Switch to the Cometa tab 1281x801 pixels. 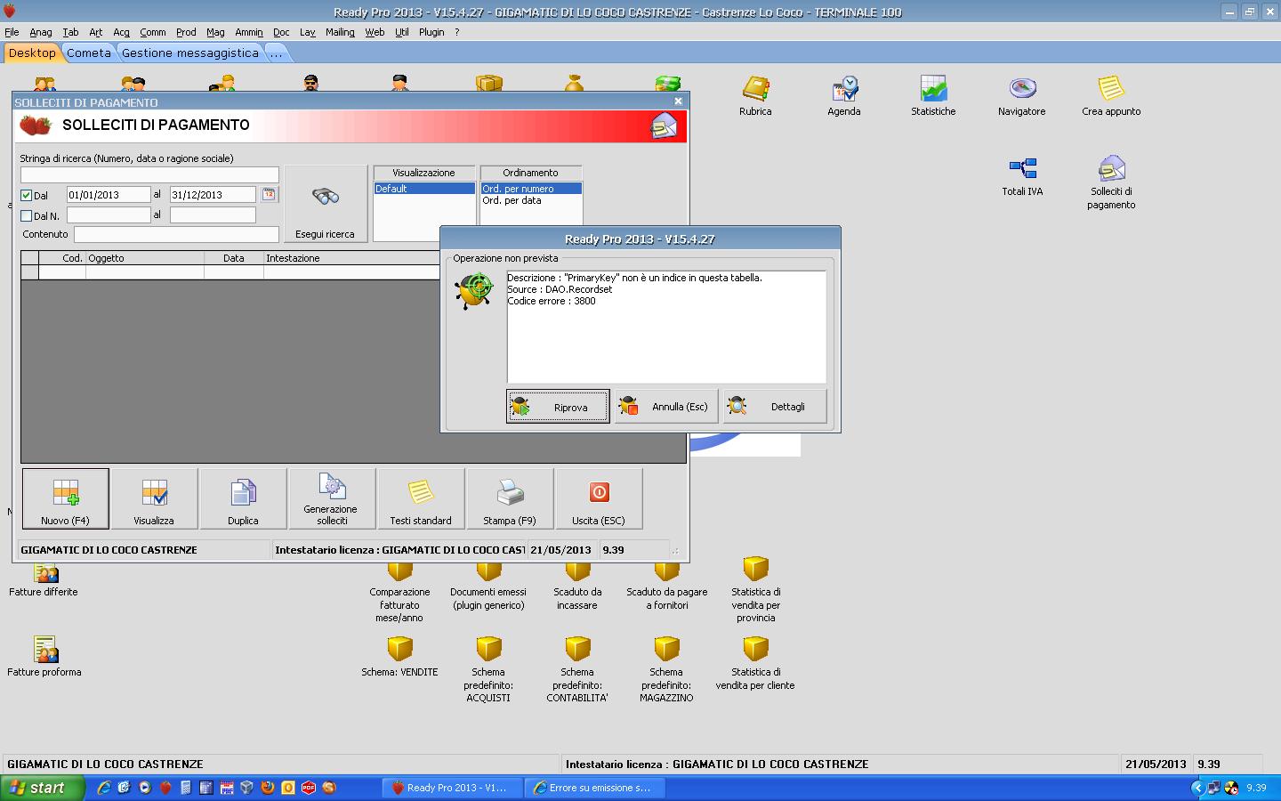pos(89,53)
